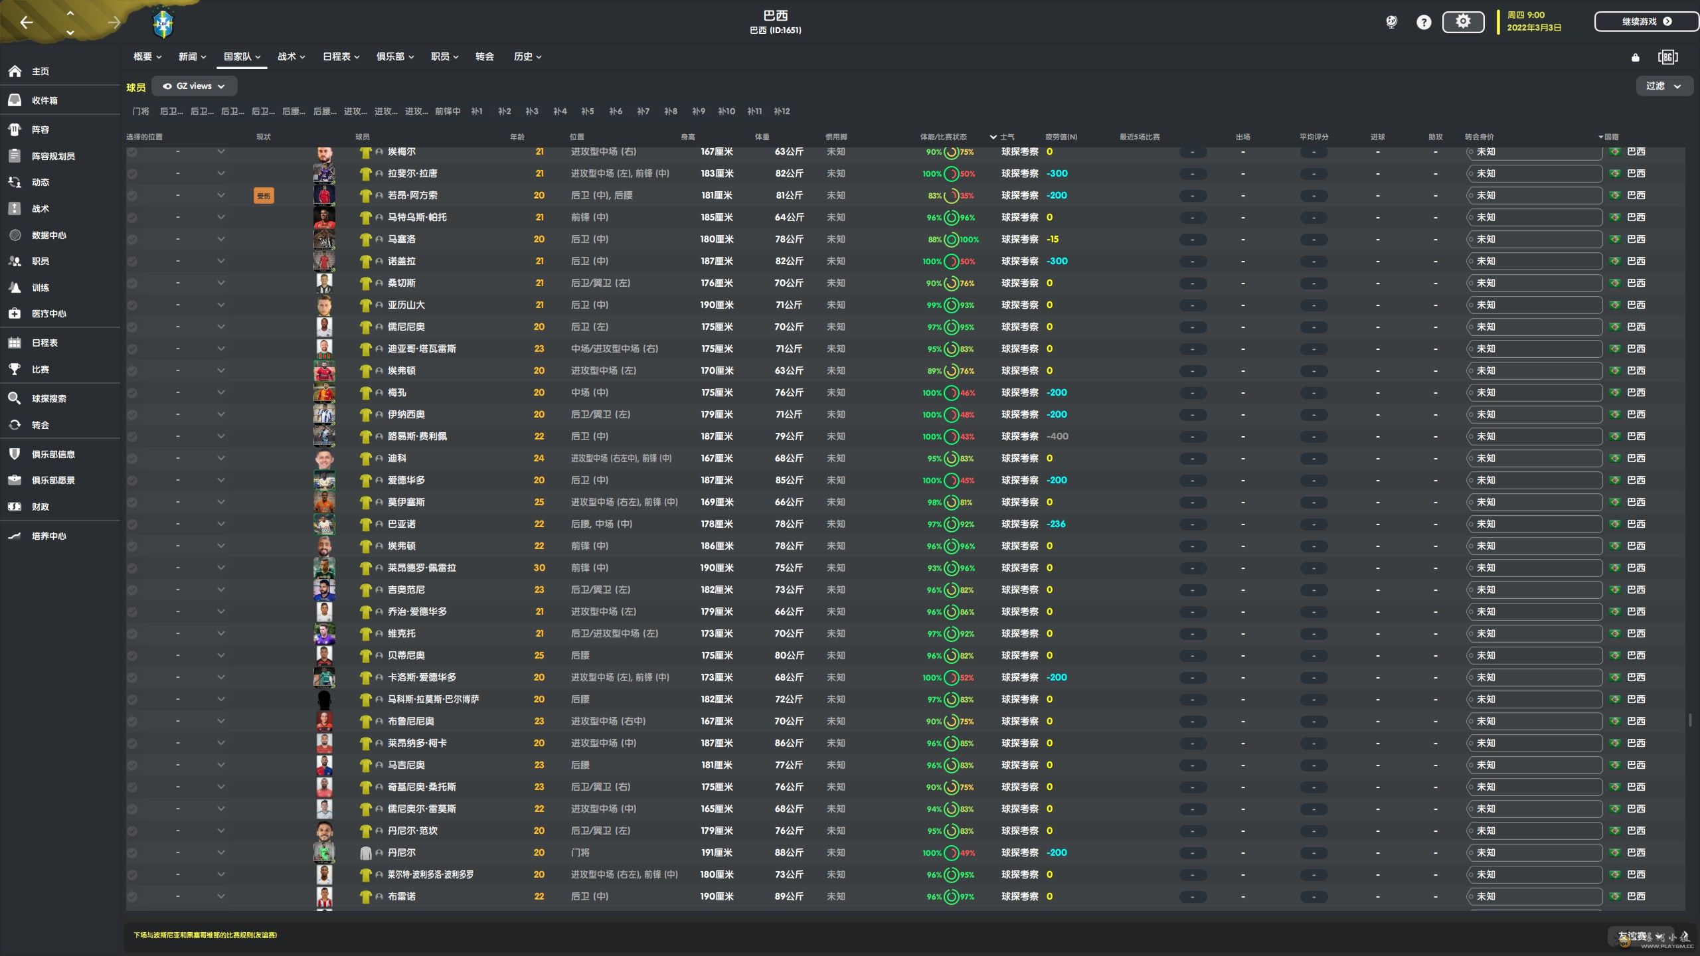Open the help question mark icon

(x=1423, y=23)
